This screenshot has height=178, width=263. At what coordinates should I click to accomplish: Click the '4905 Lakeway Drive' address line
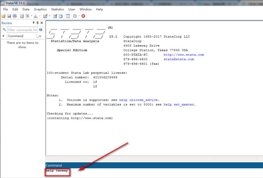(141, 46)
